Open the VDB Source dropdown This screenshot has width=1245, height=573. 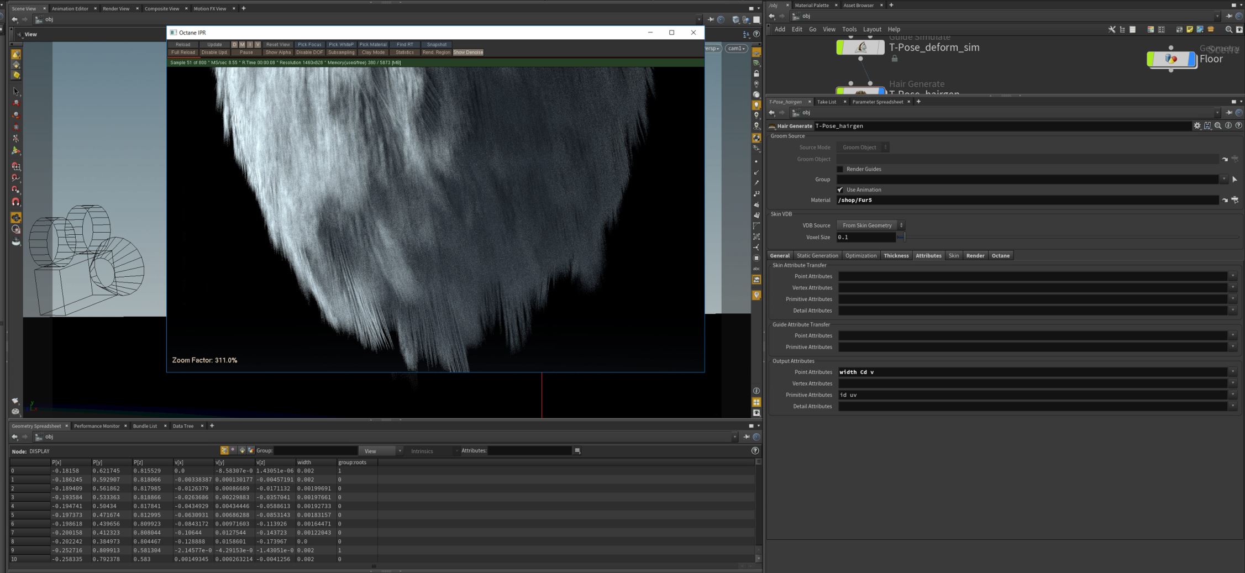click(870, 225)
